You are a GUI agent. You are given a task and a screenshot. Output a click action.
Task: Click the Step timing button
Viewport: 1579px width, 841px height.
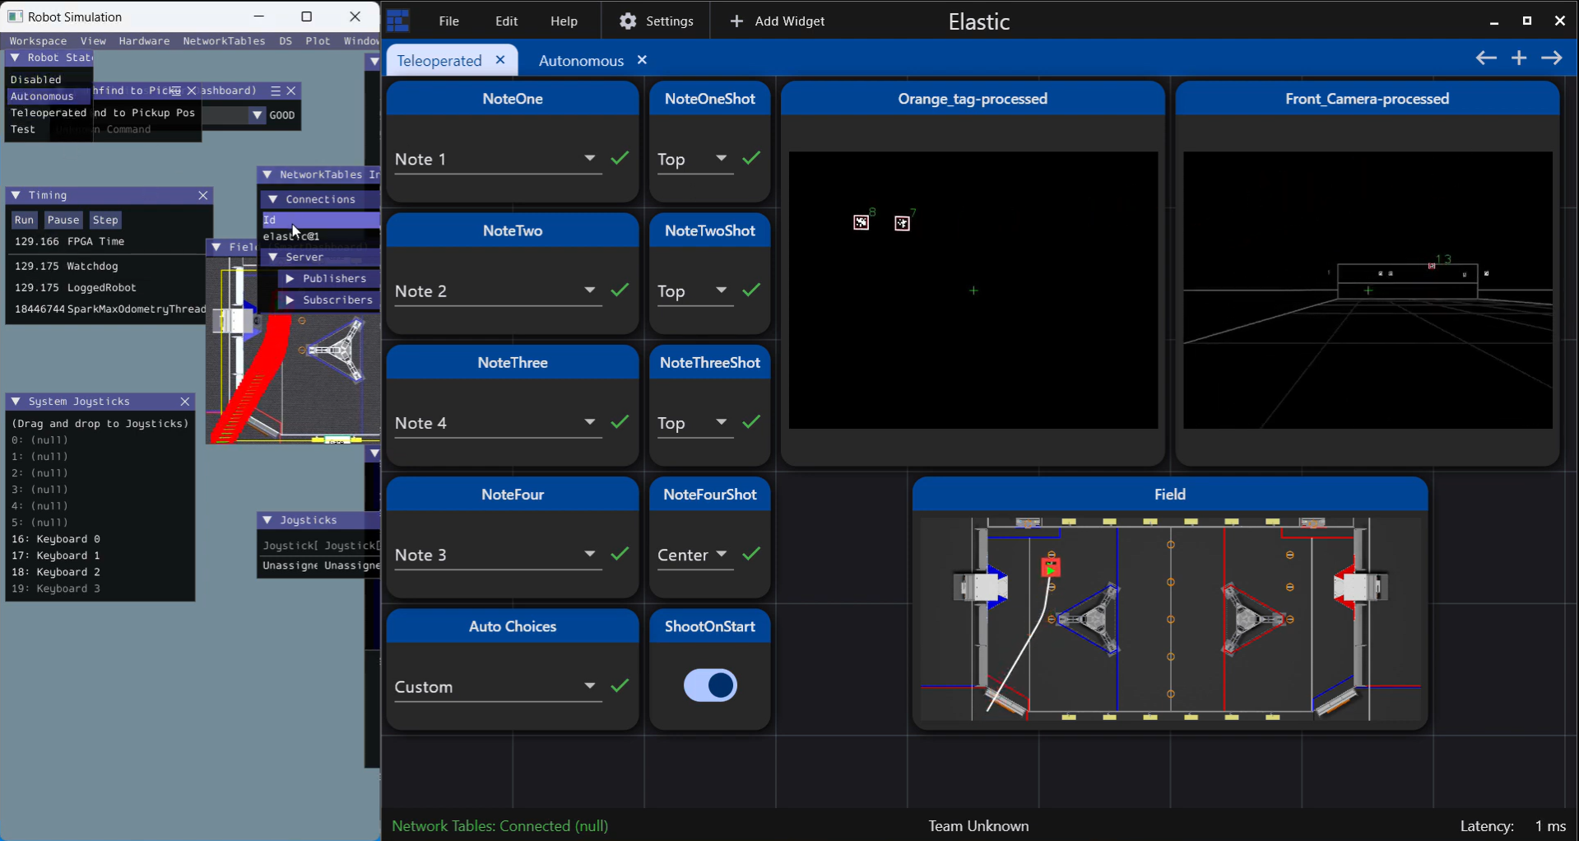click(105, 221)
